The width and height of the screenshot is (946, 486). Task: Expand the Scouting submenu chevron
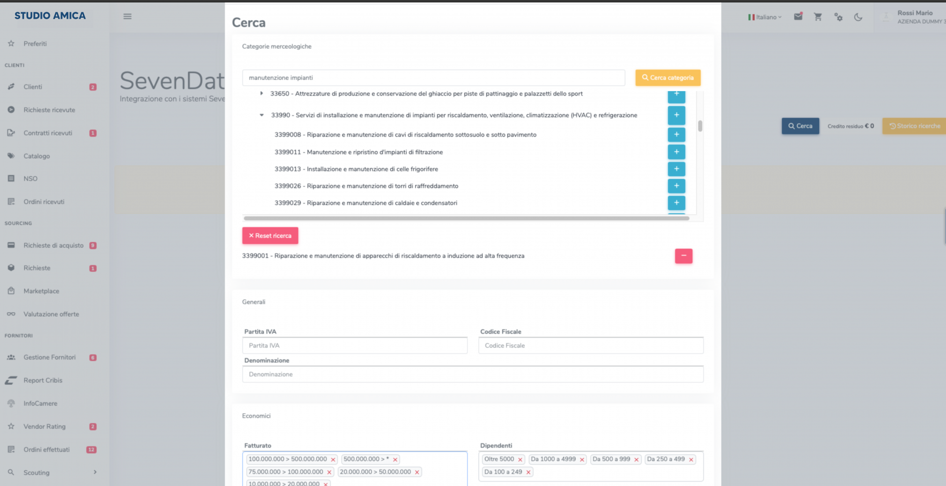click(x=95, y=472)
